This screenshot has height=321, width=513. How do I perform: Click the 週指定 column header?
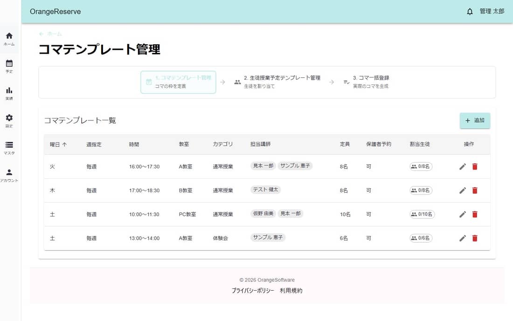tap(94, 144)
